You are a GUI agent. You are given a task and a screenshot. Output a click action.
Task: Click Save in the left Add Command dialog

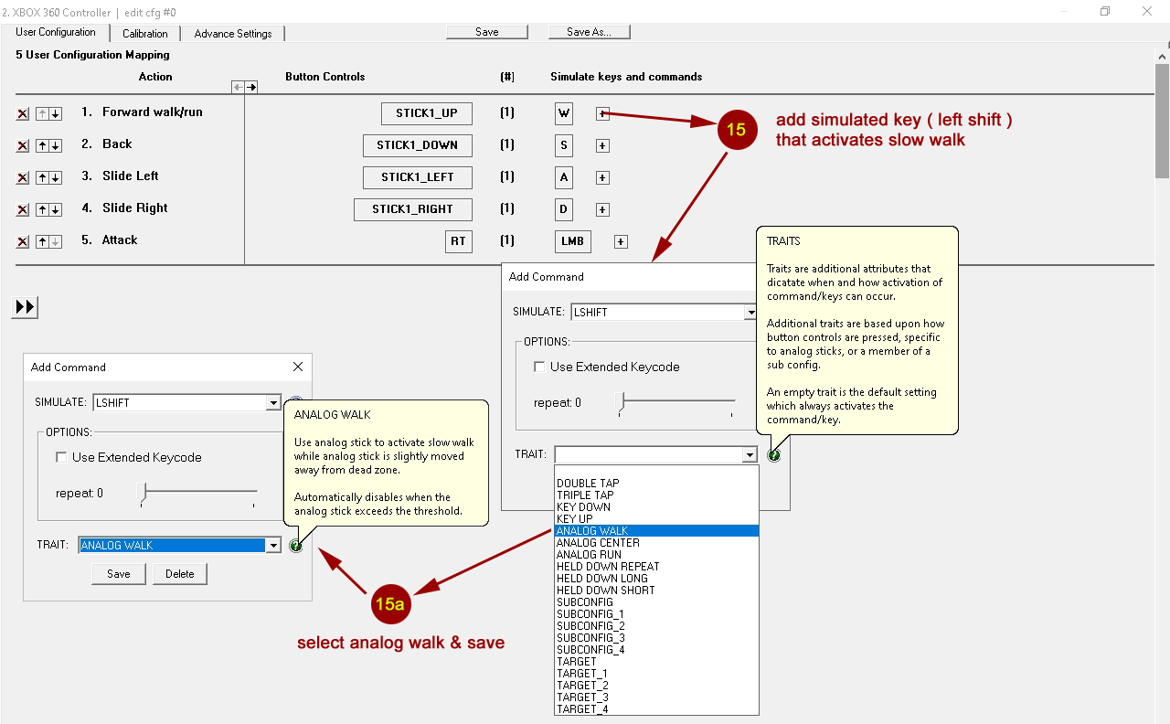click(x=119, y=574)
